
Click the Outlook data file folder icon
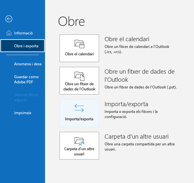[79, 76]
